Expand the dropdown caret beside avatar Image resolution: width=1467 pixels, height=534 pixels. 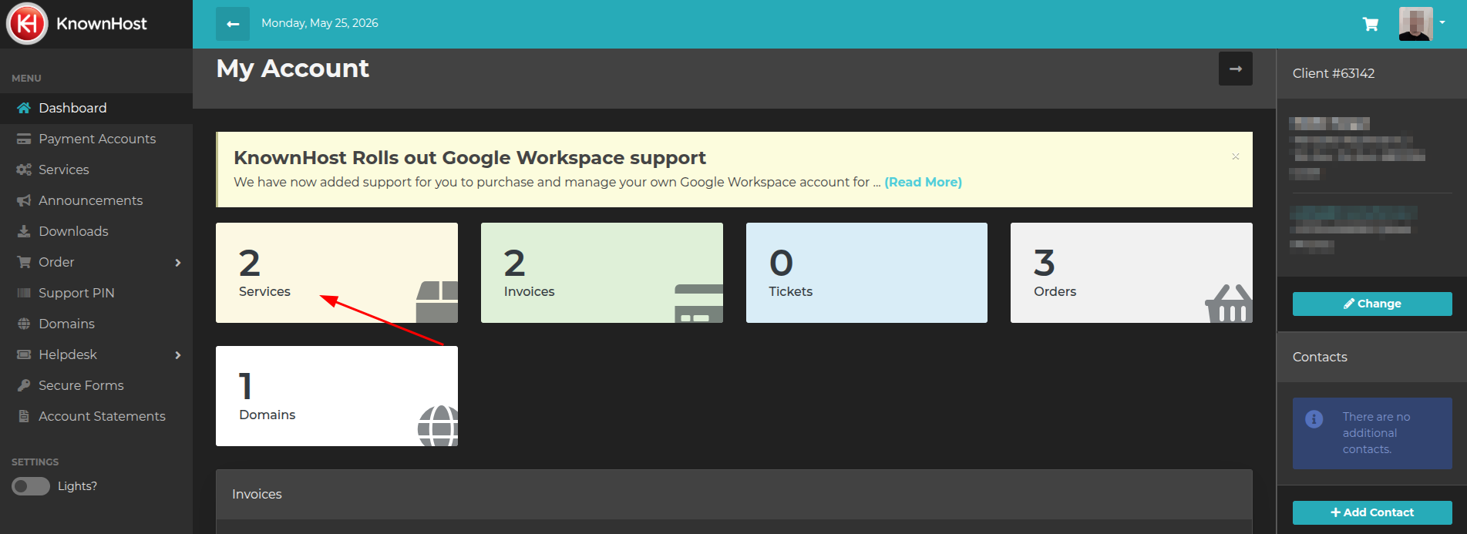pos(1442,22)
